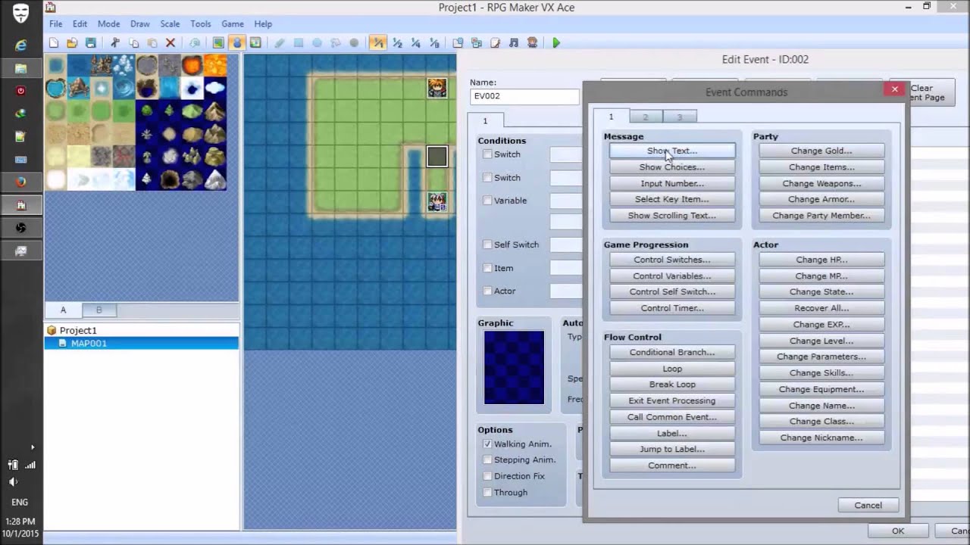Open Internet Explorer from the taskbar

20,45
